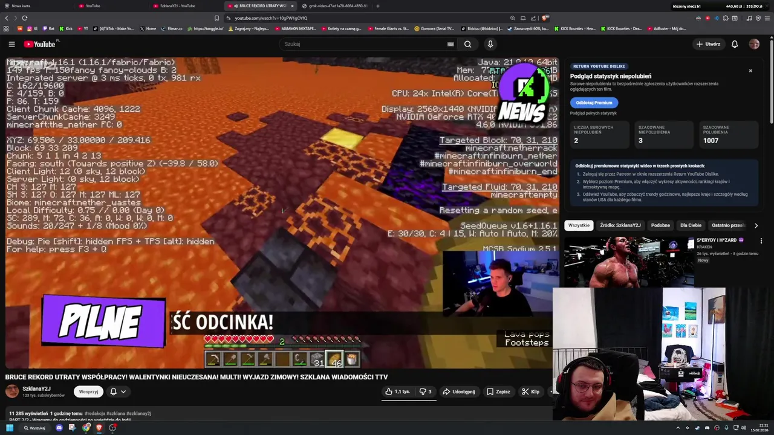This screenshot has width=774, height=435.
Task: Click Podgląd pełnych statystyk text
Action: click(x=593, y=113)
